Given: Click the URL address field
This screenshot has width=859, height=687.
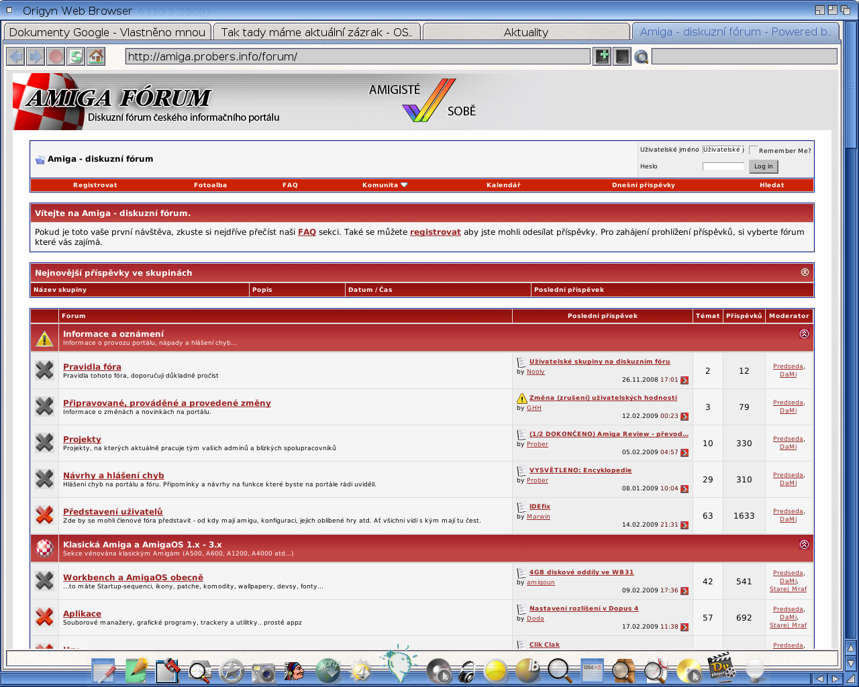Looking at the screenshot, I should point(358,56).
